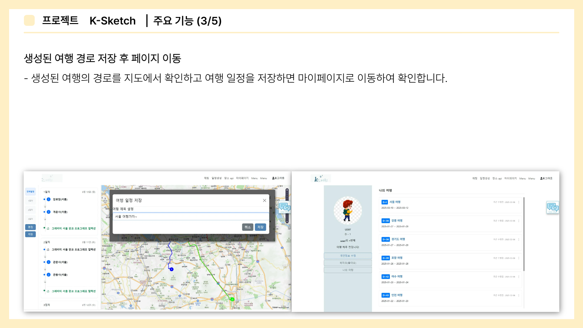The height and width of the screenshot is (328, 583).
Task: Expand options menu for 포항 여행
Action: pos(519,258)
